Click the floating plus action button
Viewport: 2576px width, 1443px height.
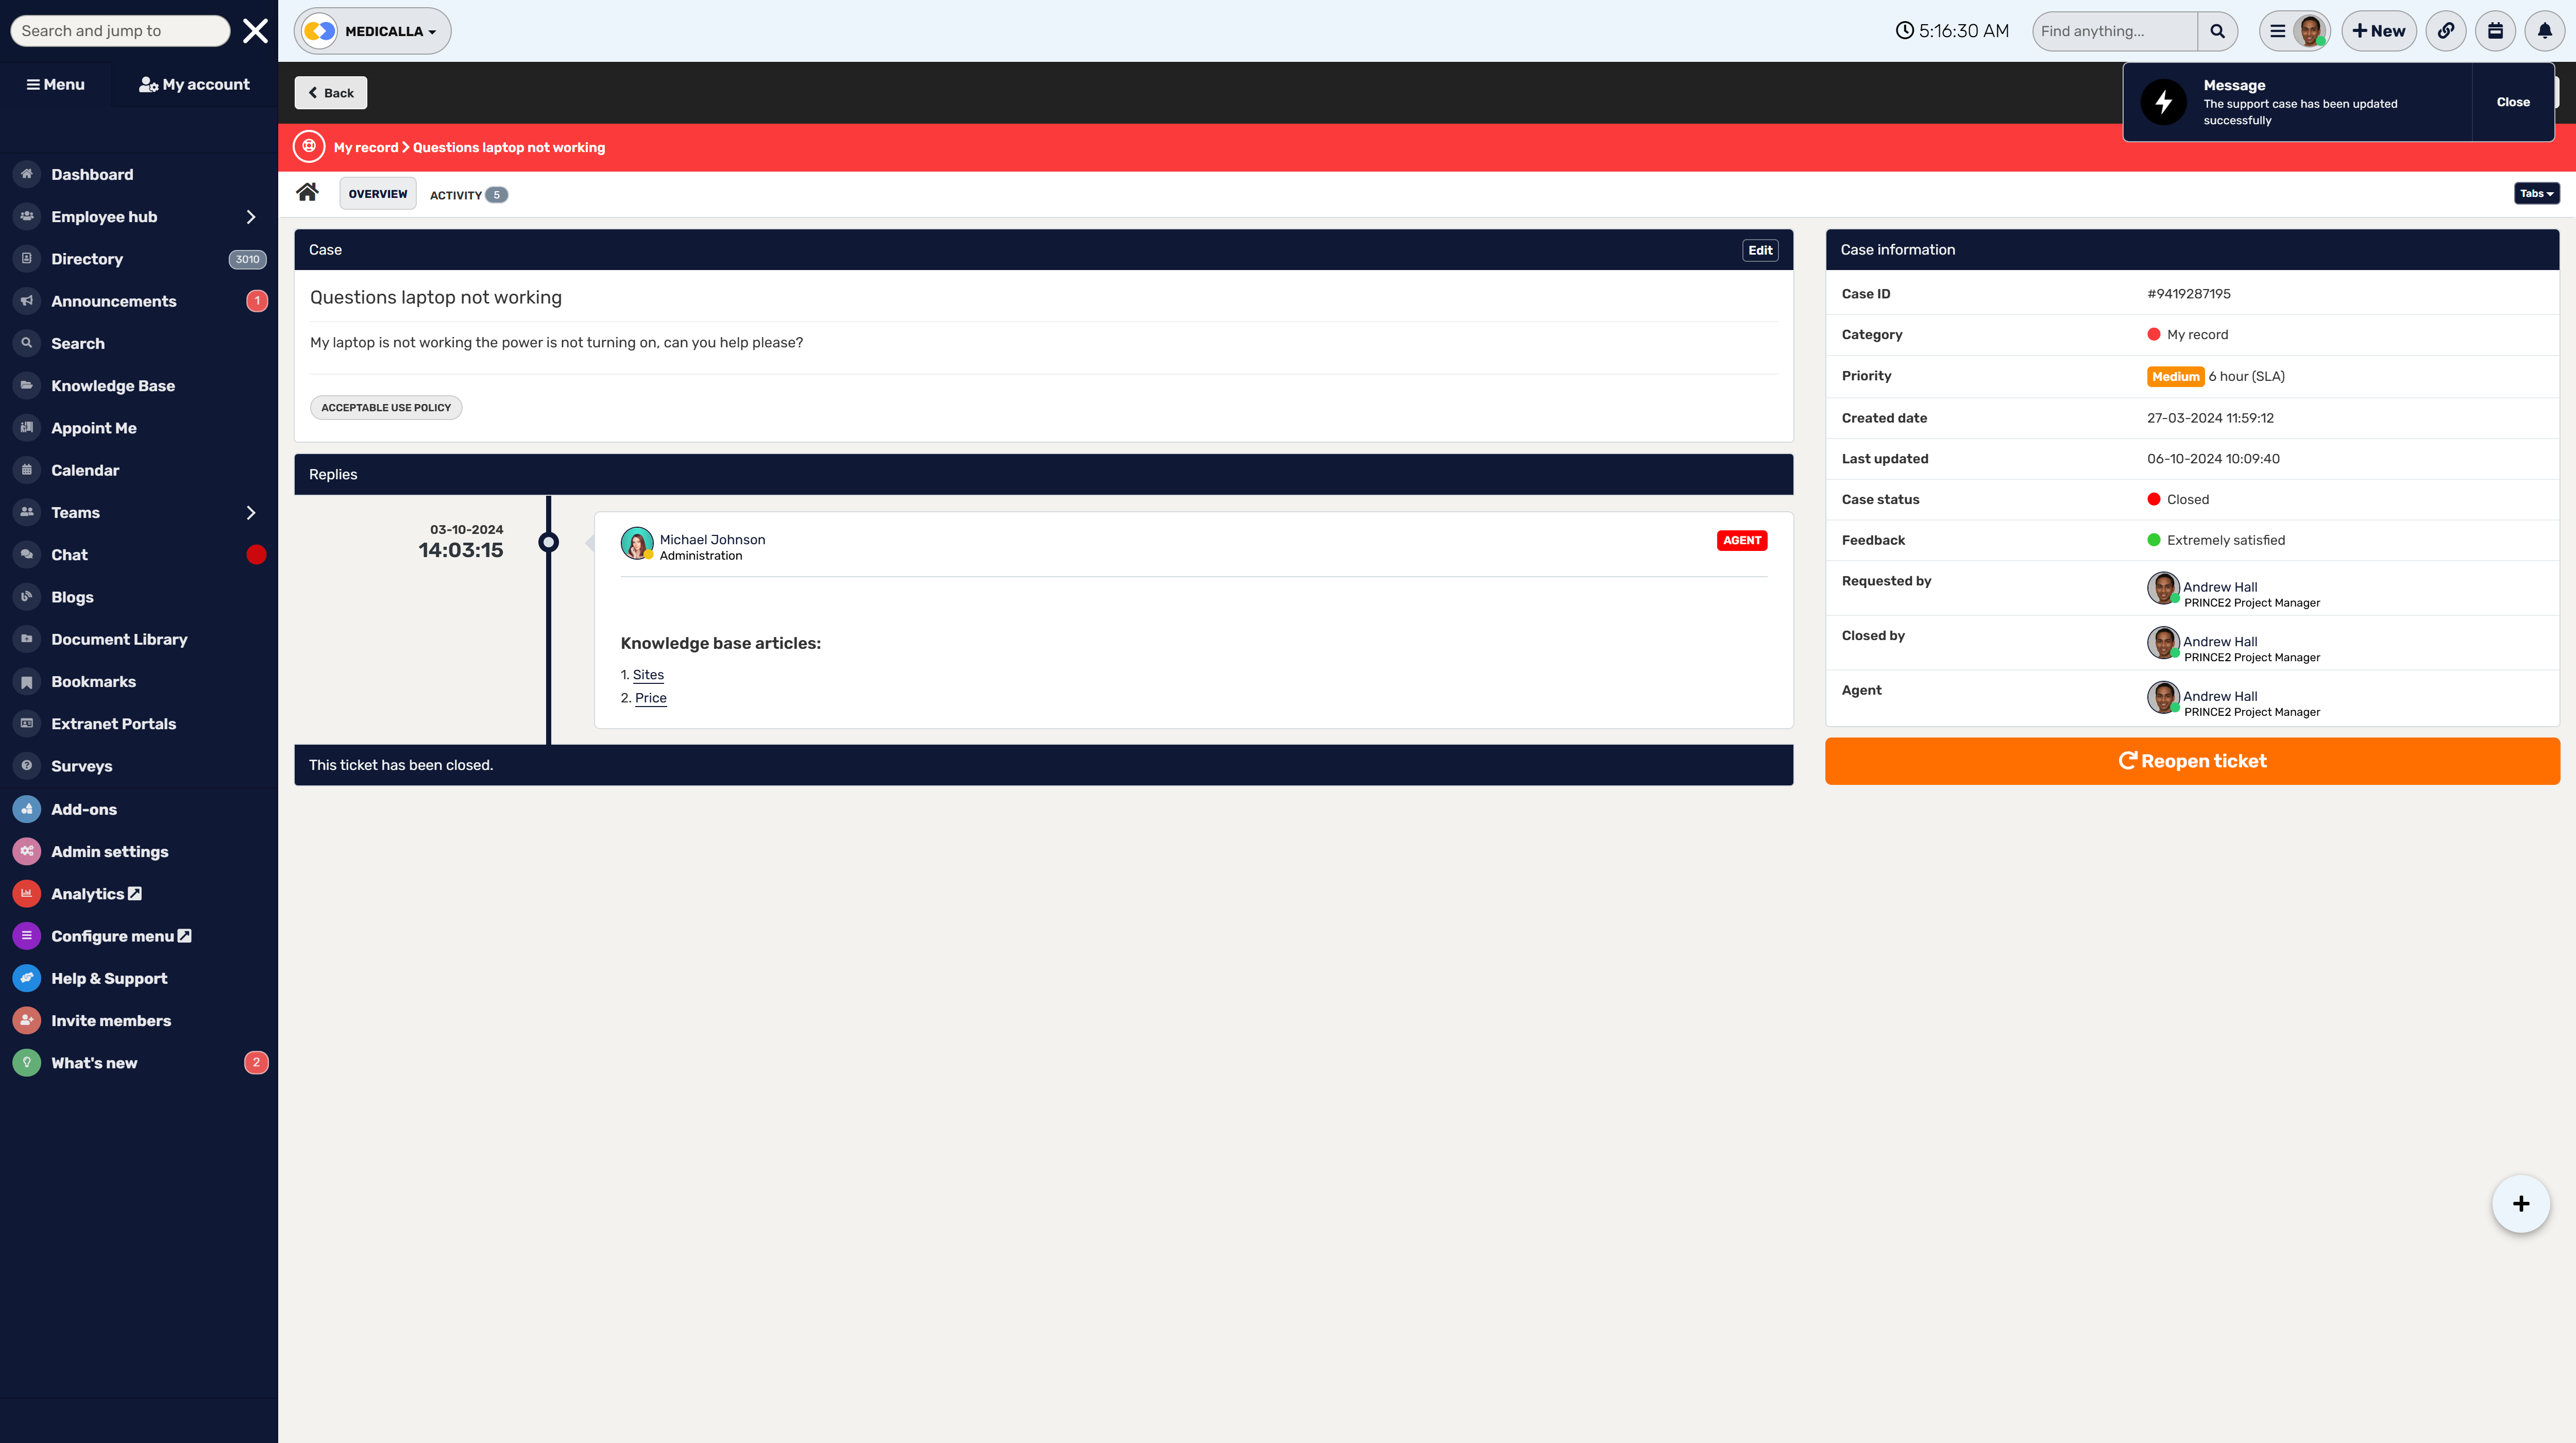point(2521,1204)
